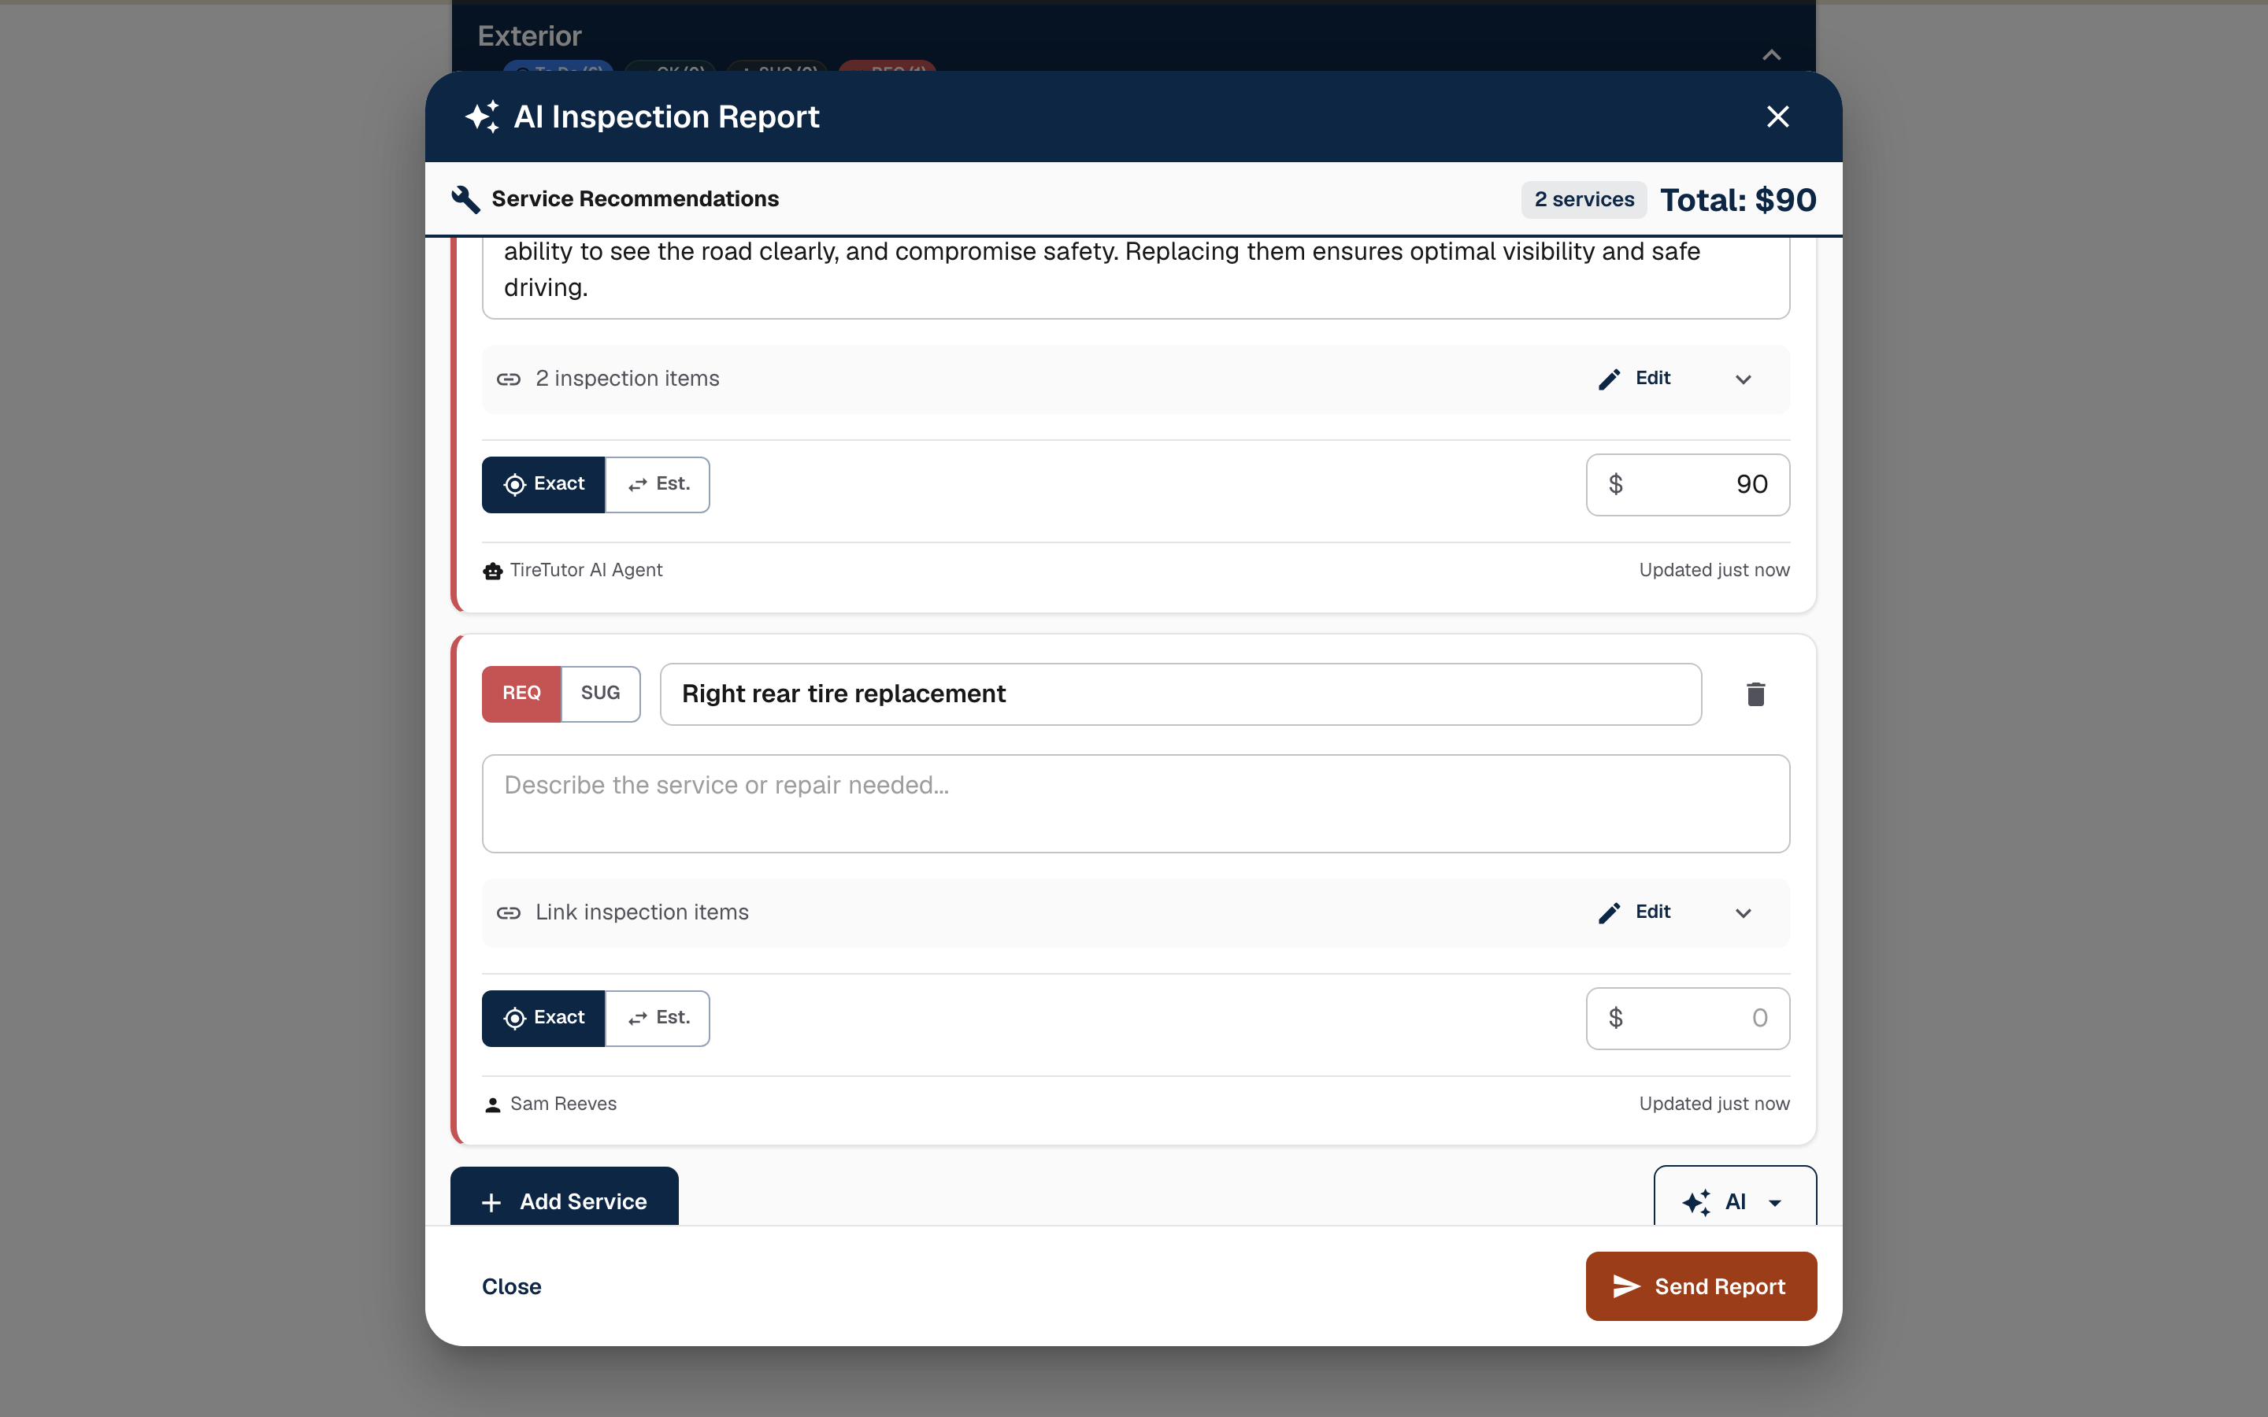Click the Right rear tire replacement title field
The width and height of the screenshot is (2268, 1417).
(1180, 694)
